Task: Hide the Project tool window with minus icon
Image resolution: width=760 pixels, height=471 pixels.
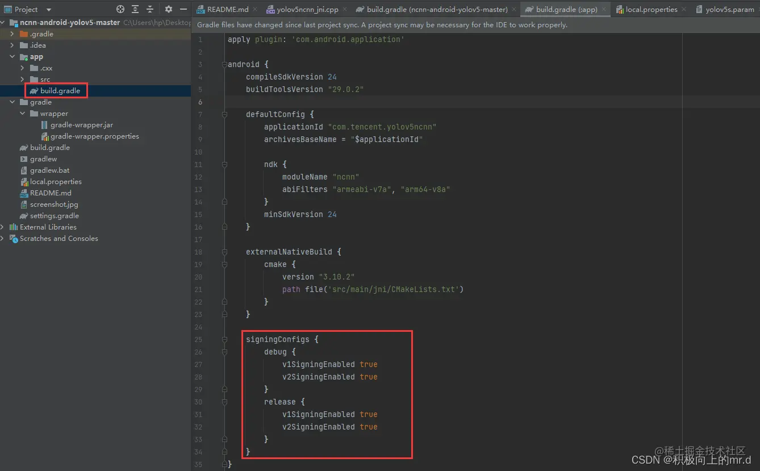Action: pyautogui.click(x=183, y=9)
